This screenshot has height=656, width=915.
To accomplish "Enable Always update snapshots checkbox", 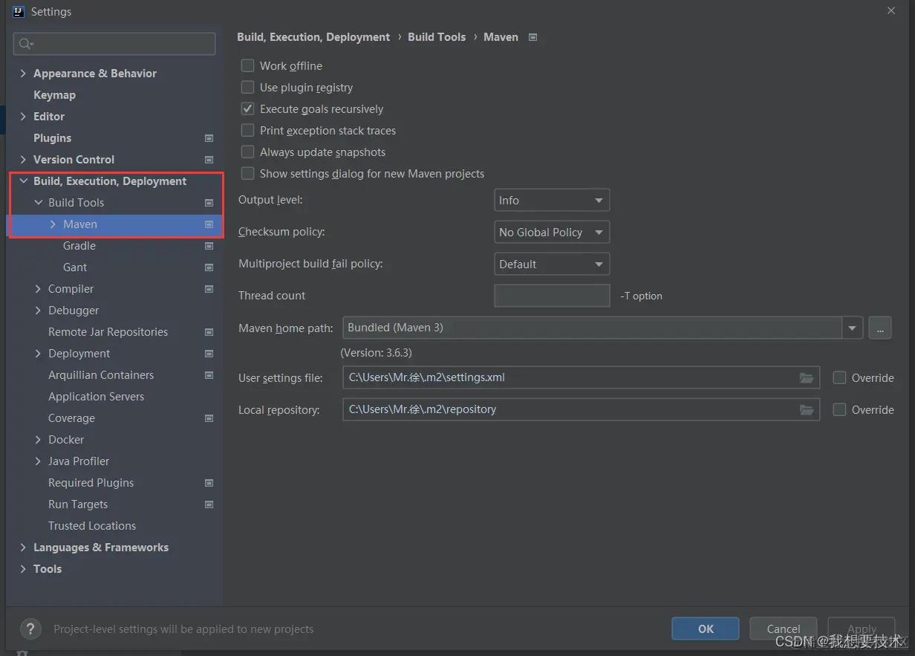I will coord(248,152).
